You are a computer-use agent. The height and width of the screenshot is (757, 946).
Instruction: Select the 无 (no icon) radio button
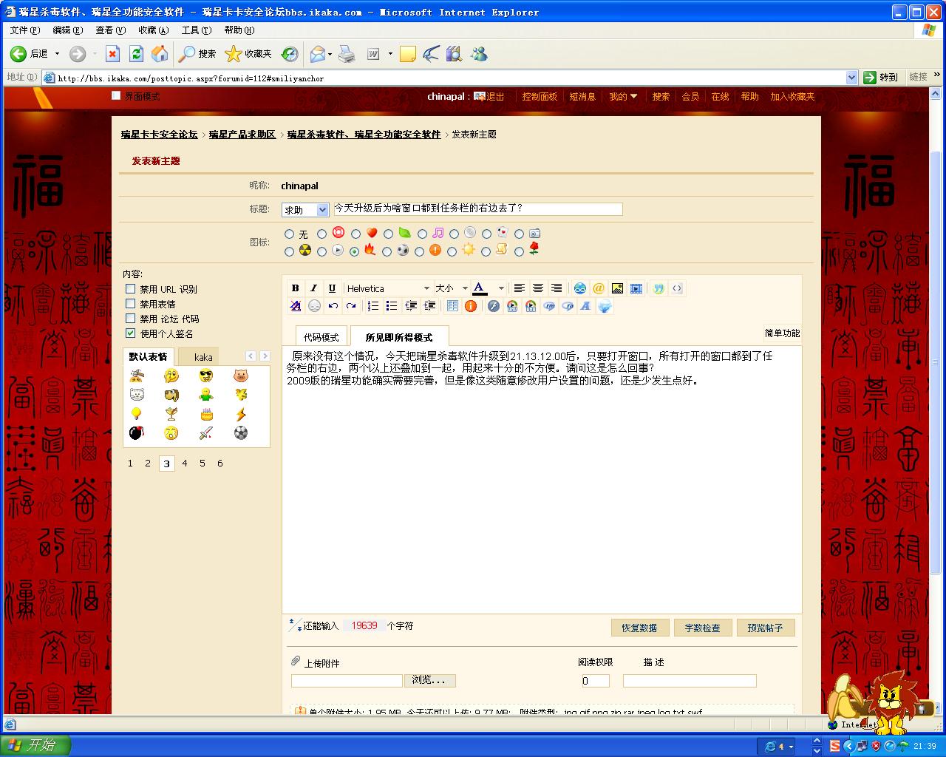coord(289,234)
